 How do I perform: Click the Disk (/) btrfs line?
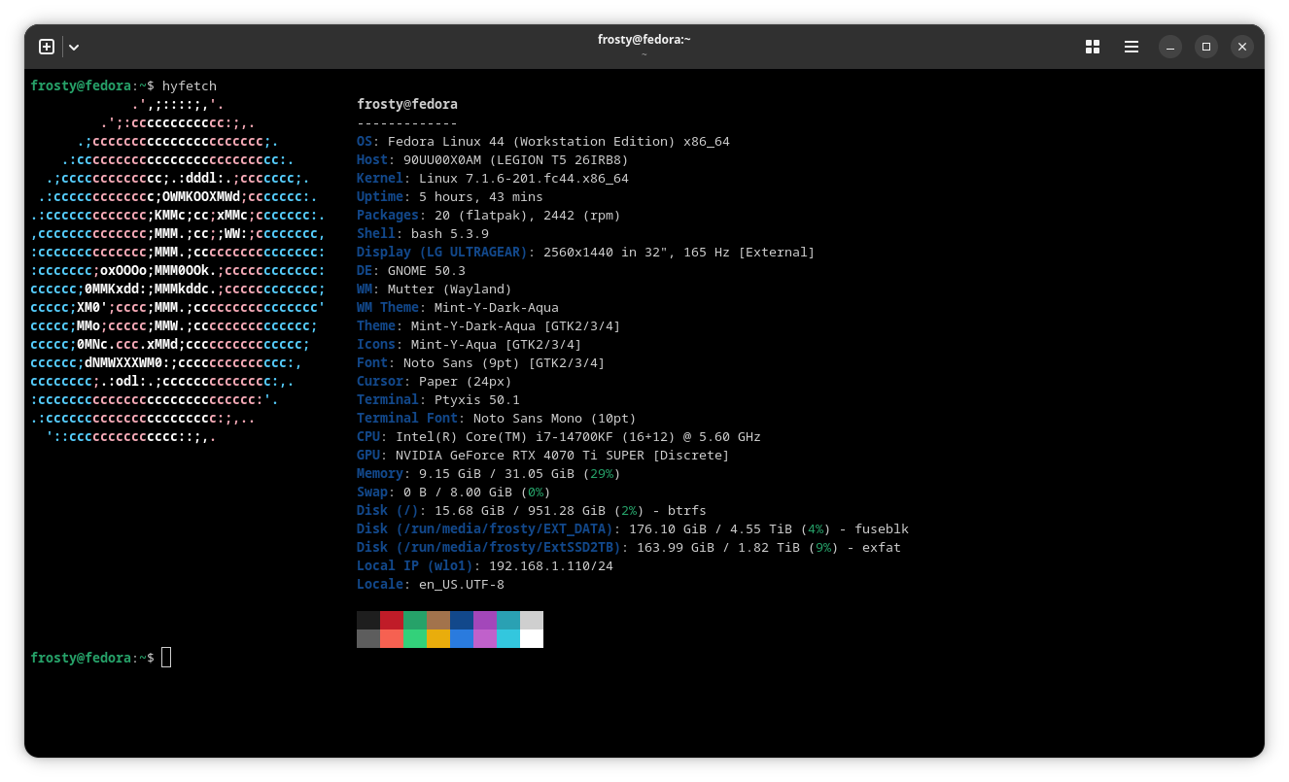coord(532,510)
